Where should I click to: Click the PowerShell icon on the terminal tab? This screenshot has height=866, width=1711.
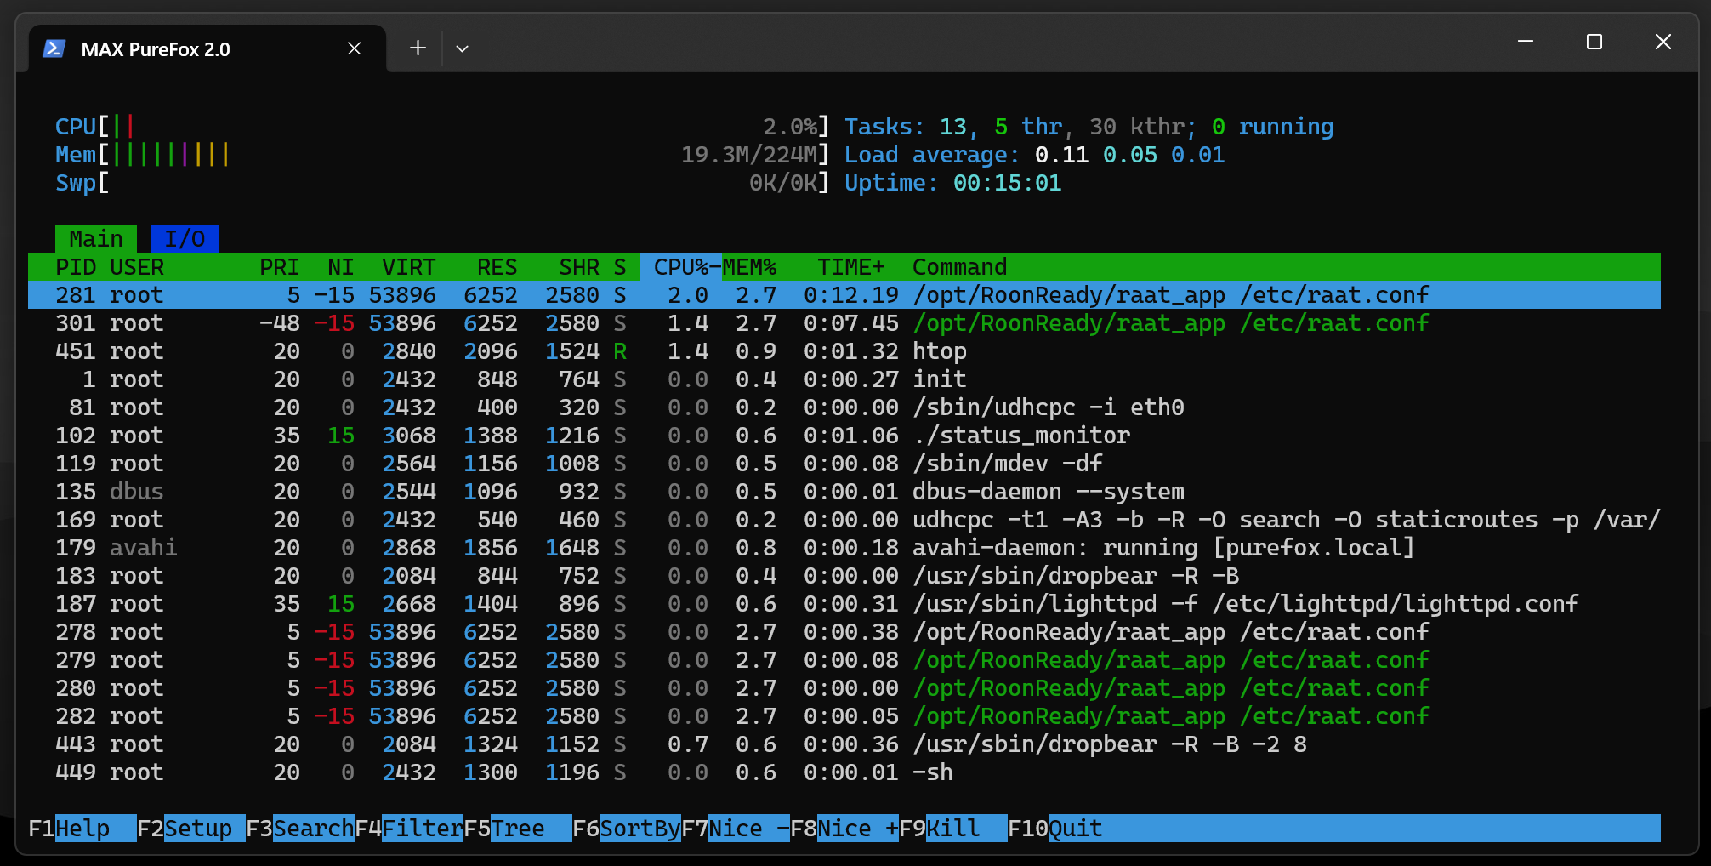(54, 49)
